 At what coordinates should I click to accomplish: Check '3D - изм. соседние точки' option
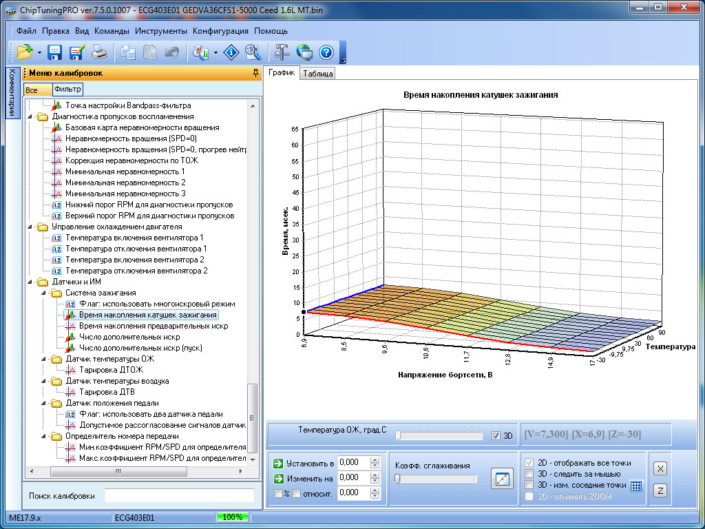[529, 485]
